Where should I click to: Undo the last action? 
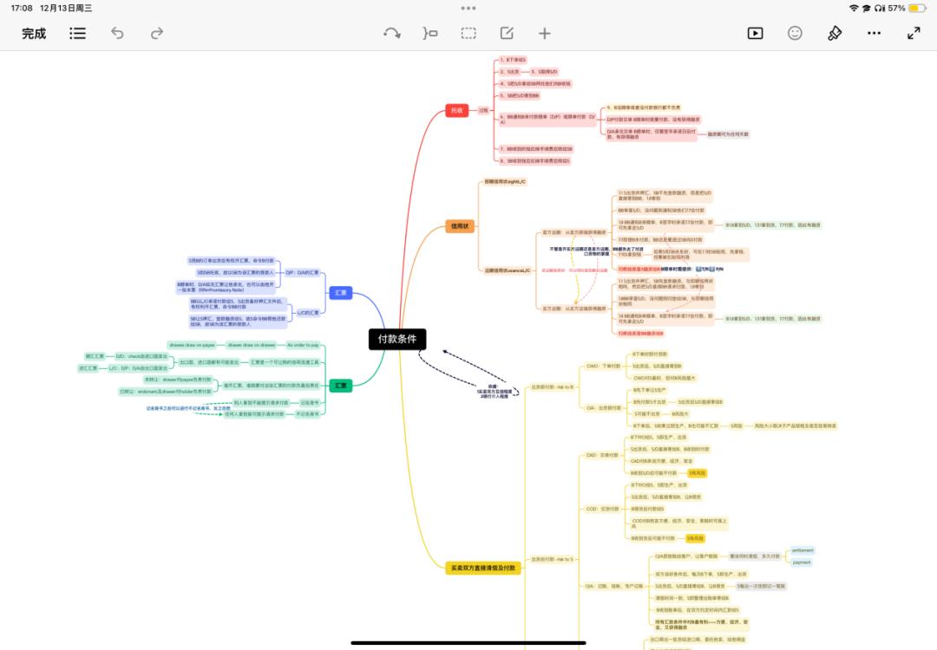pyautogui.click(x=117, y=34)
